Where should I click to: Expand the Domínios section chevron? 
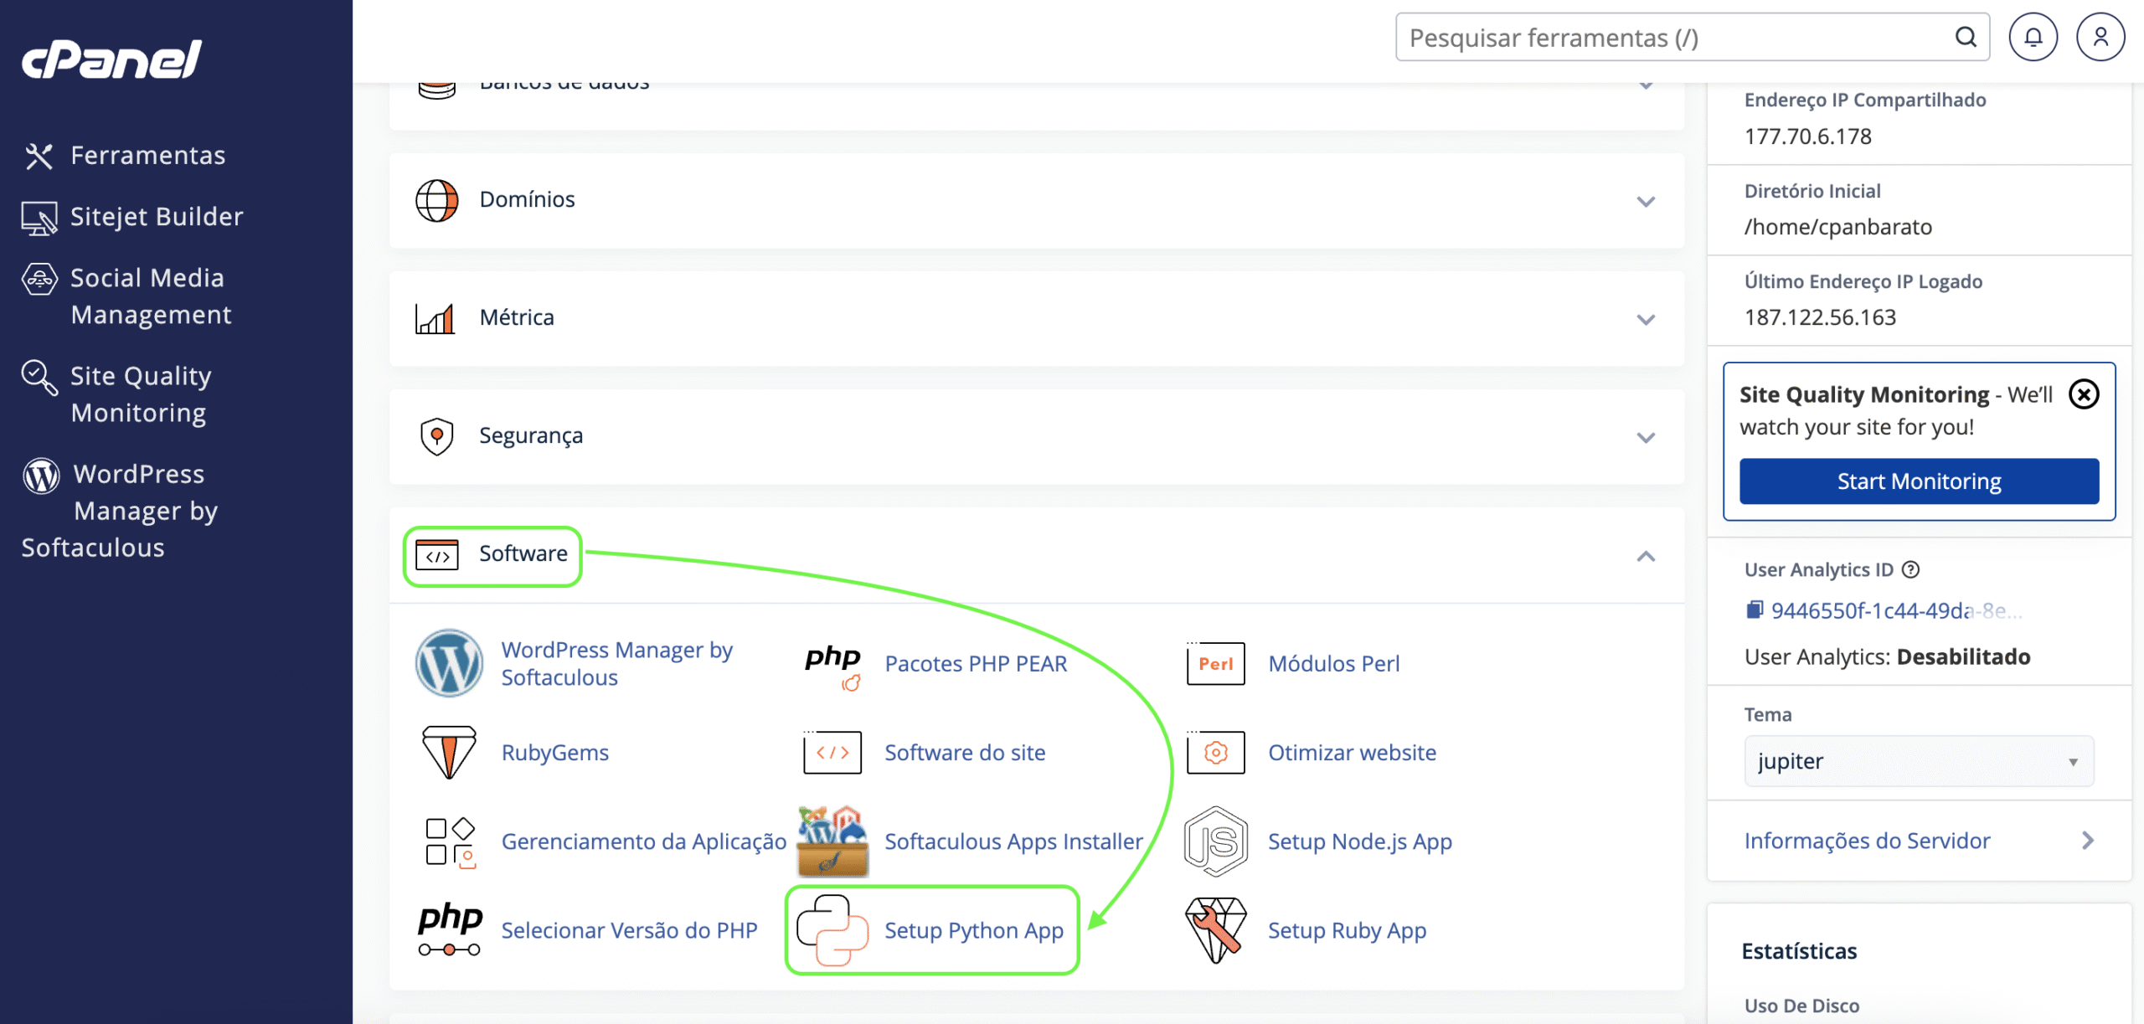point(1646,202)
